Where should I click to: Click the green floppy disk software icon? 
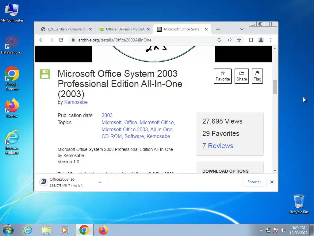(x=45, y=74)
